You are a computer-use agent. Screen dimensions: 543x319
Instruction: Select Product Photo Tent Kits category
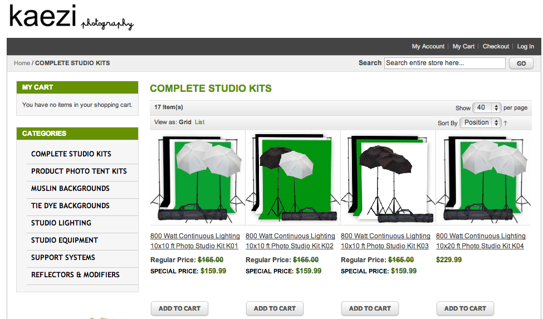pyautogui.click(x=79, y=171)
